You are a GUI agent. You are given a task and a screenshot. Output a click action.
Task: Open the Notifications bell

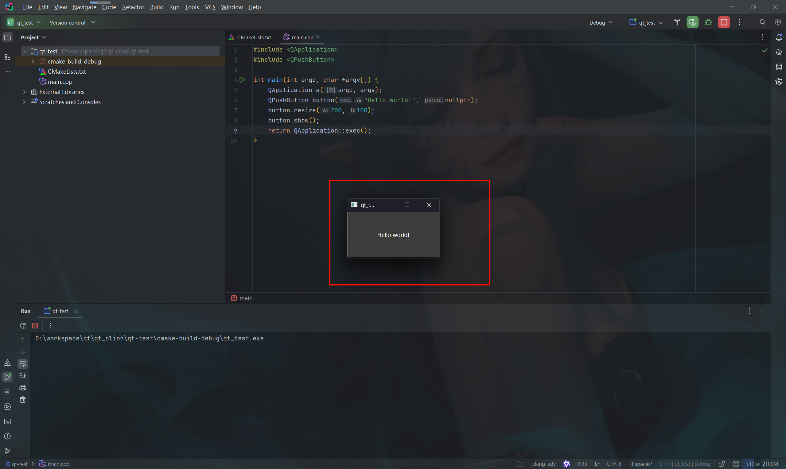[779, 37]
